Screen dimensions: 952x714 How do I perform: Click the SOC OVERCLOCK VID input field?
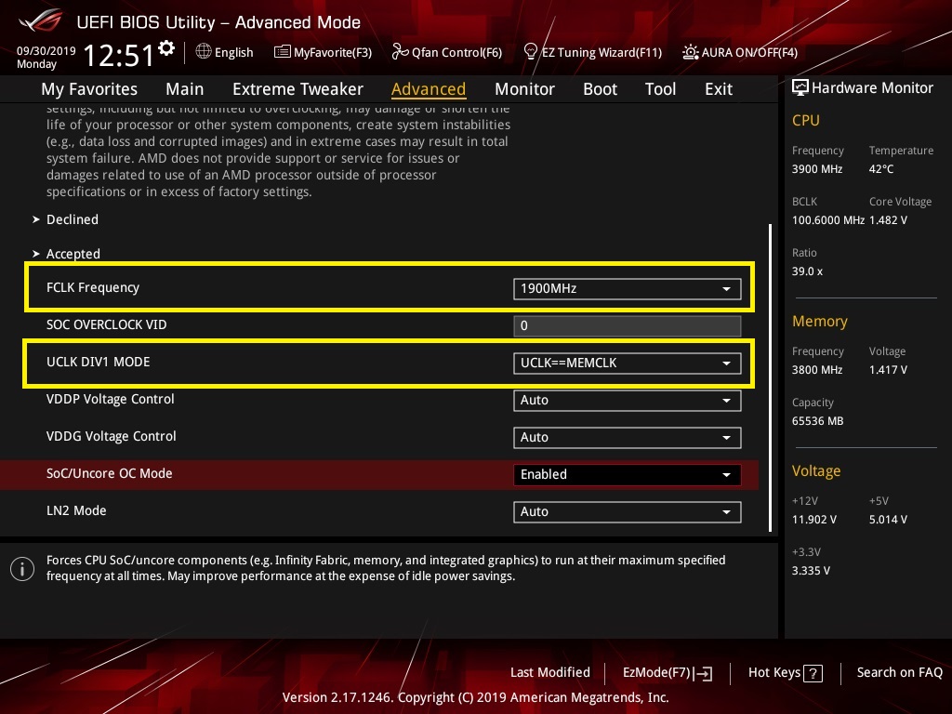(627, 325)
